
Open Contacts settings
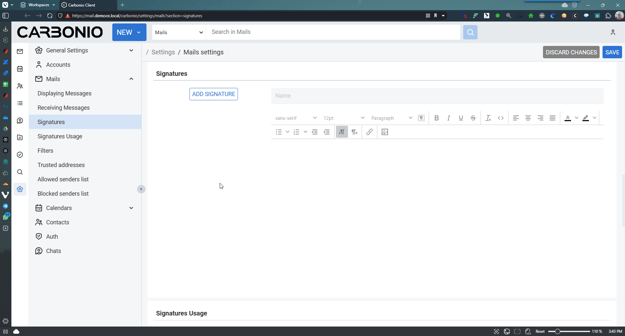pyautogui.click(x=85, y=222)
